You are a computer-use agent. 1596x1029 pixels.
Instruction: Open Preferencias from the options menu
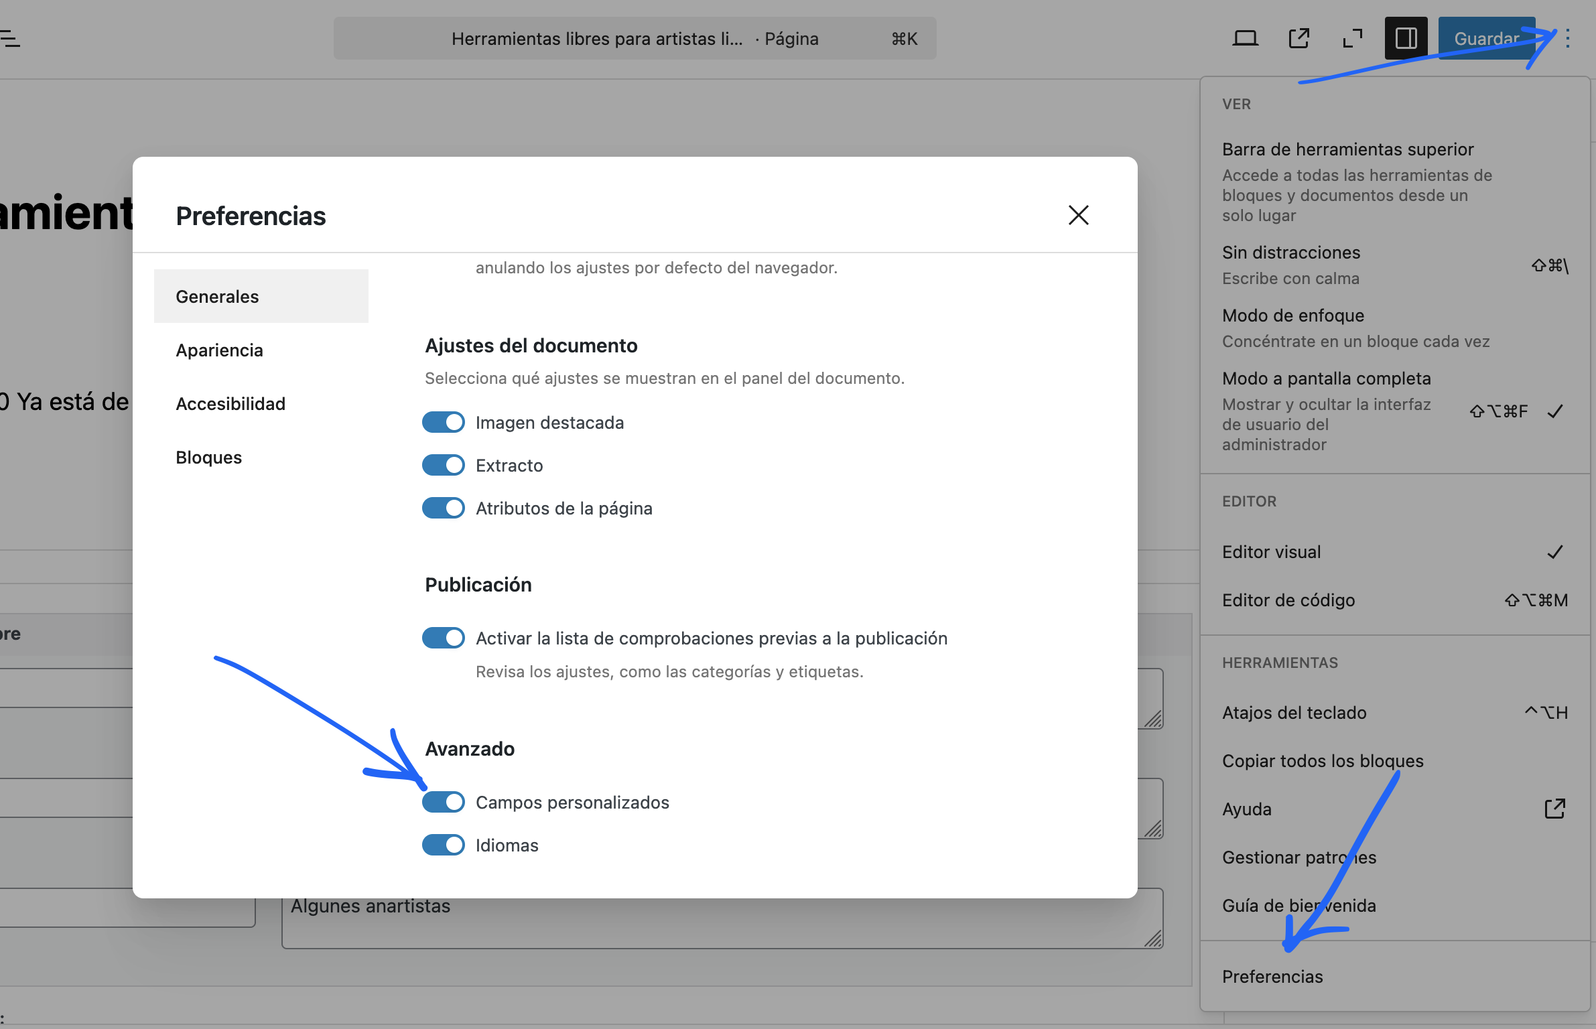coord(1395,977)
